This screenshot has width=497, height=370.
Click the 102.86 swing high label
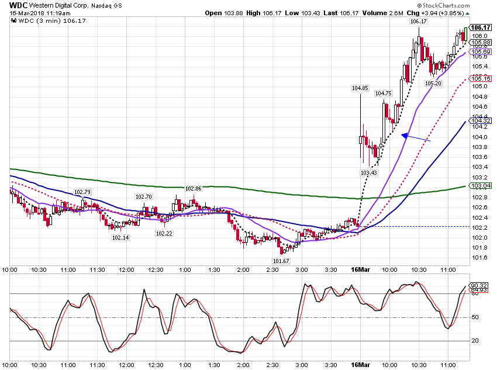pos(194,188)
